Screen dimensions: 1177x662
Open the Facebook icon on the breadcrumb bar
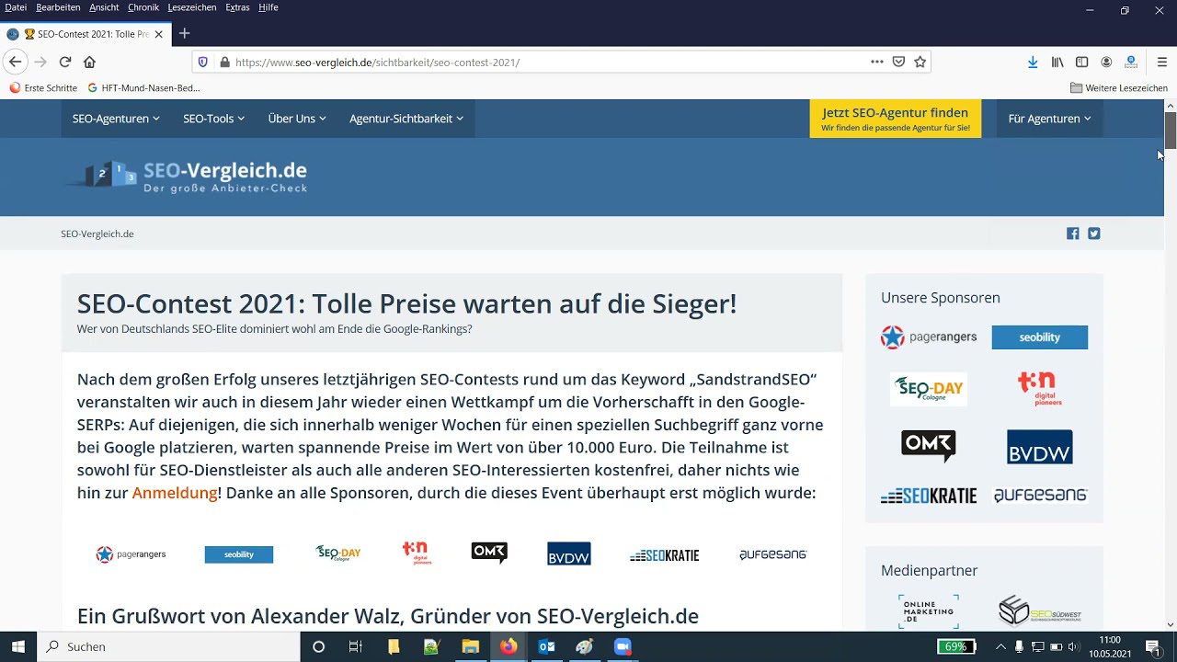[x=1072, y=234]
